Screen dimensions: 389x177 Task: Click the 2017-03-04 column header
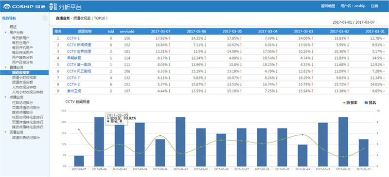pyautogui.click(x=268, y=32)
